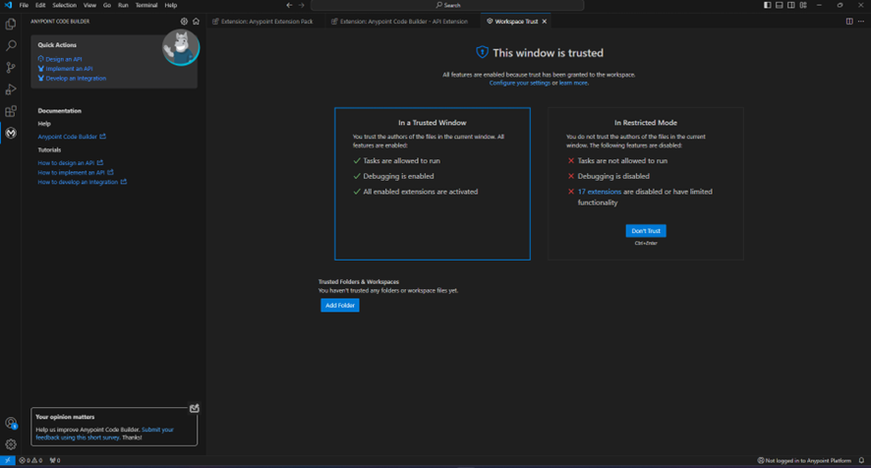This screenshot has height=468, width=871.
Task: Click the remote window indicator in status bar
Action: click(x=7, y=460)
